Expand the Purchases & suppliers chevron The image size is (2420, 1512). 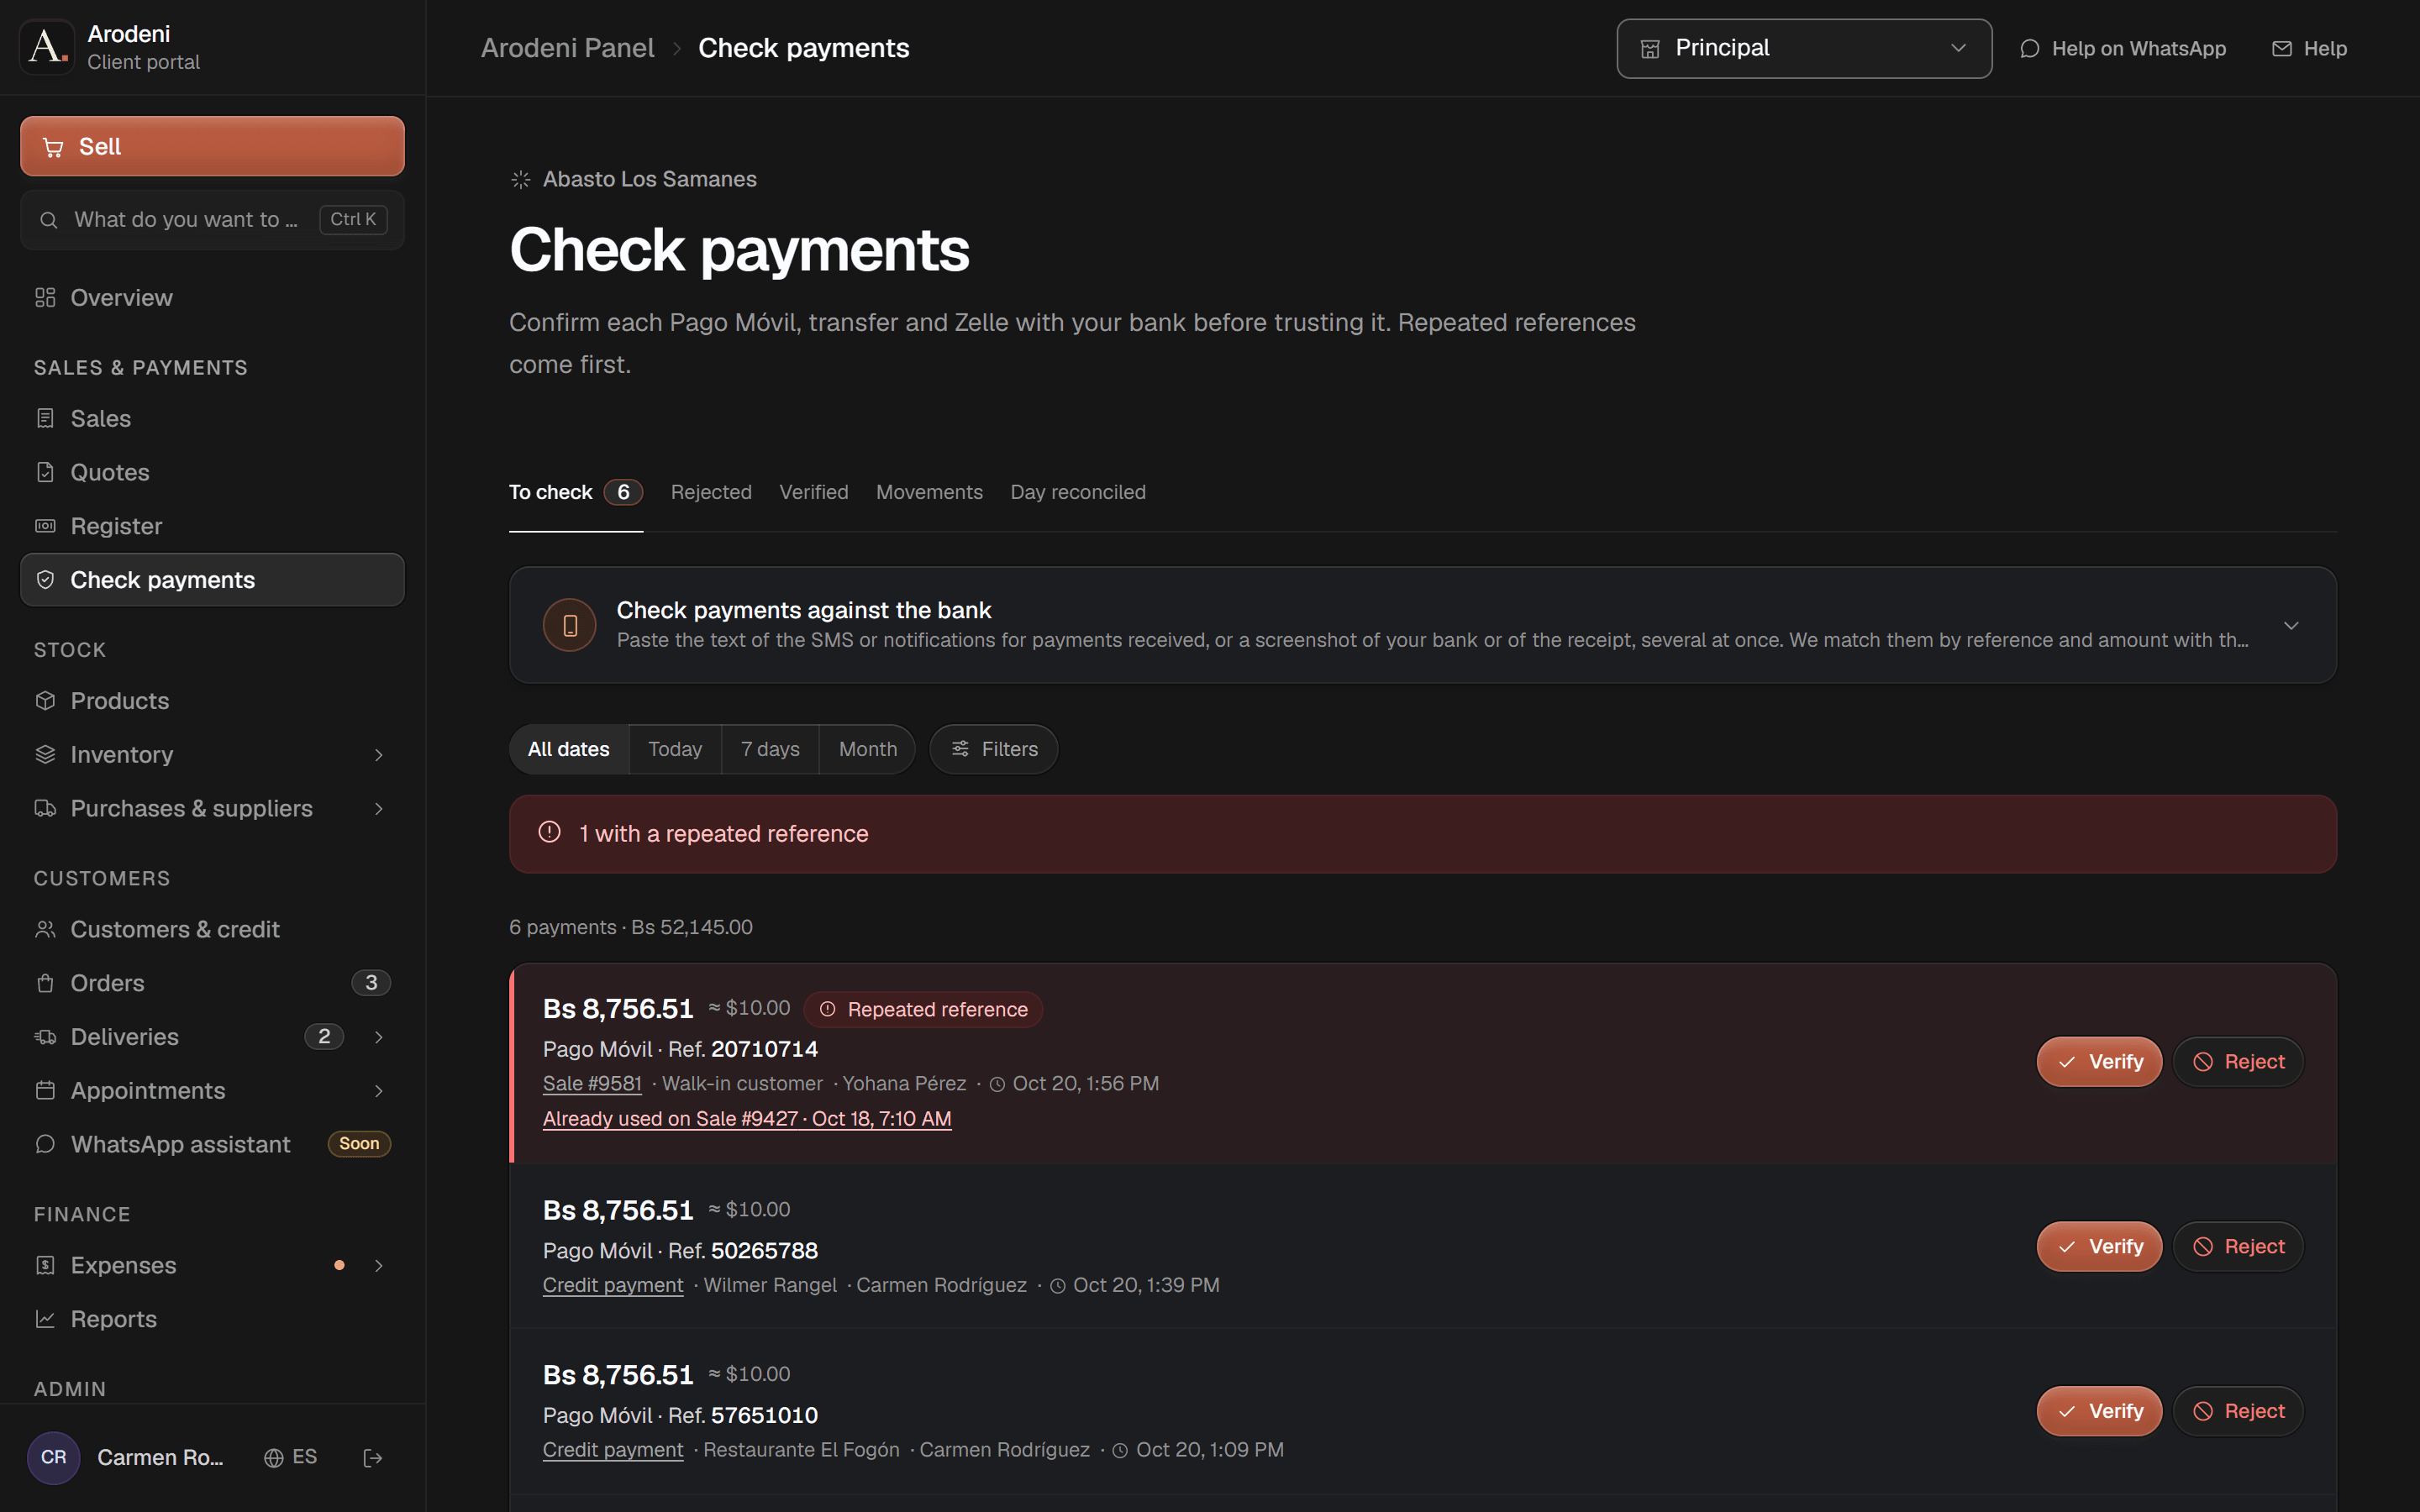tap(379, 809)
